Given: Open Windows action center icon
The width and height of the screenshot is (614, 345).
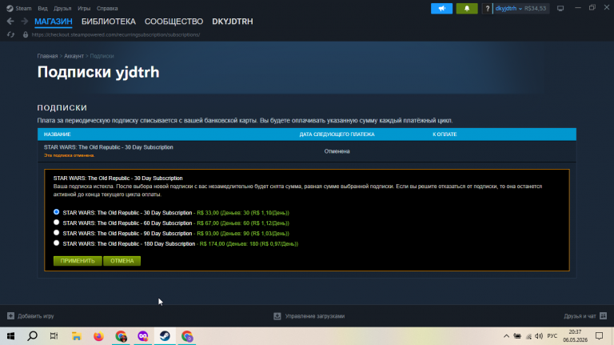Looking at the screenshot, I should click(599, 336).
